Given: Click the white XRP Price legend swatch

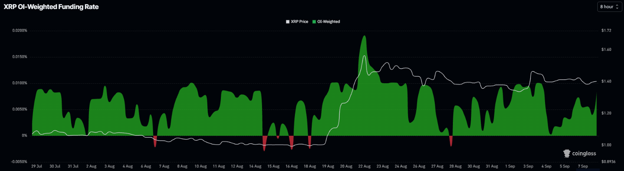Looking at the screenshot, I should click(288, 21).
